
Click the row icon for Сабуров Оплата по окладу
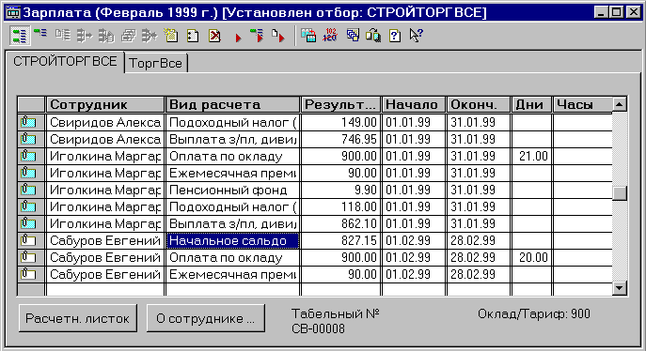point(28,257)
